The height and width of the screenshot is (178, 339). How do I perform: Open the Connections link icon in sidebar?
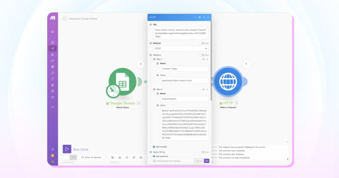click(x=53, y=61)
